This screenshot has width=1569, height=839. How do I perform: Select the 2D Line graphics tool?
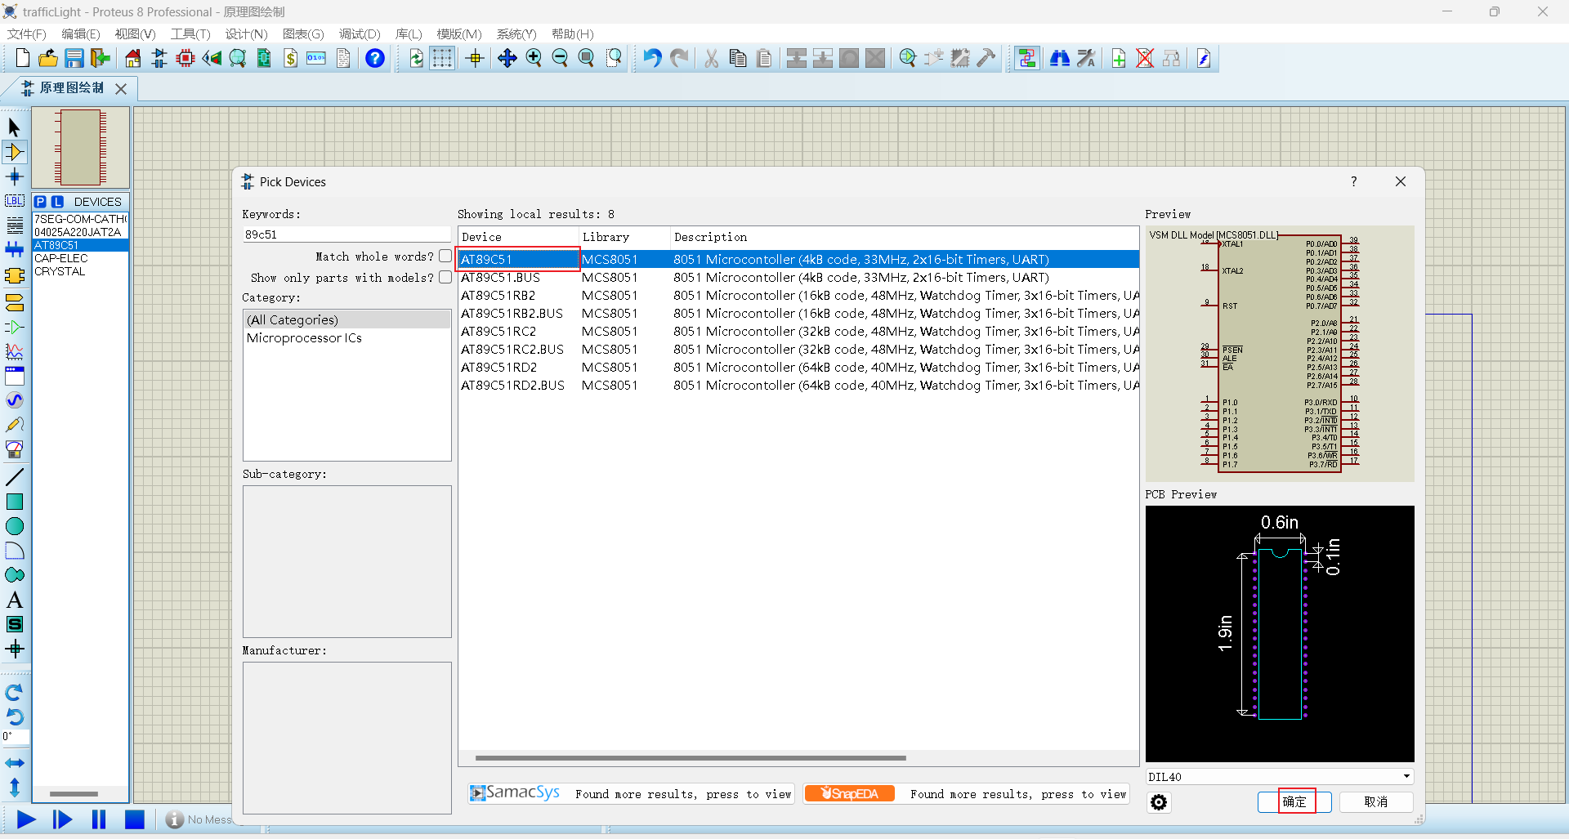click(15, 477)
